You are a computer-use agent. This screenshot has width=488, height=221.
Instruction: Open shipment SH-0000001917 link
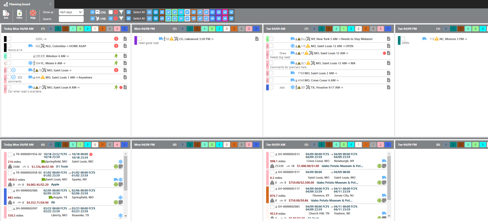pyautogui.click(x=289, y=172)
